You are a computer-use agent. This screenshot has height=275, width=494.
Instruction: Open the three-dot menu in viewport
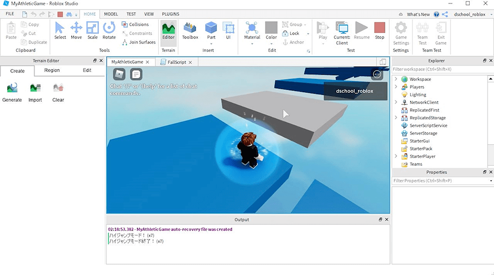tap(377, 75)
